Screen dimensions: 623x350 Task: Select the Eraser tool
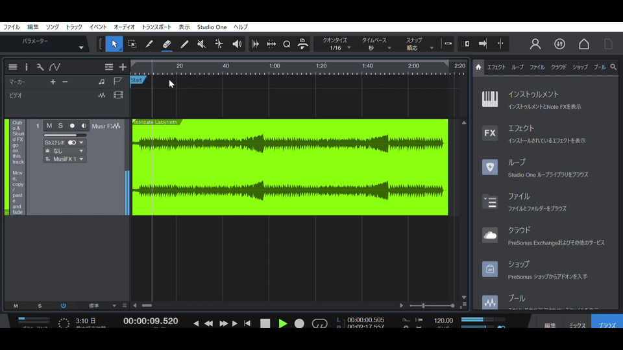tap(167, 44)
